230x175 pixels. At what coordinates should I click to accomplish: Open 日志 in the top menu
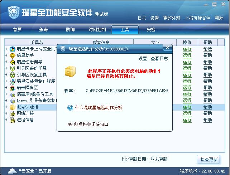(142, 18)
